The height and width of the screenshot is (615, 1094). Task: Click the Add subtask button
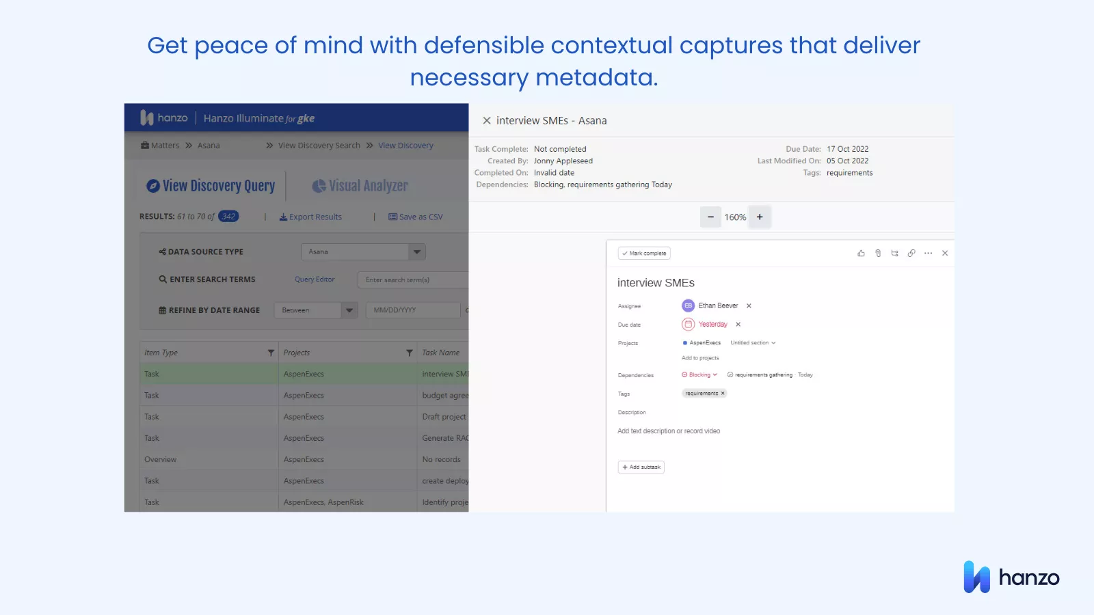[641, 467]
